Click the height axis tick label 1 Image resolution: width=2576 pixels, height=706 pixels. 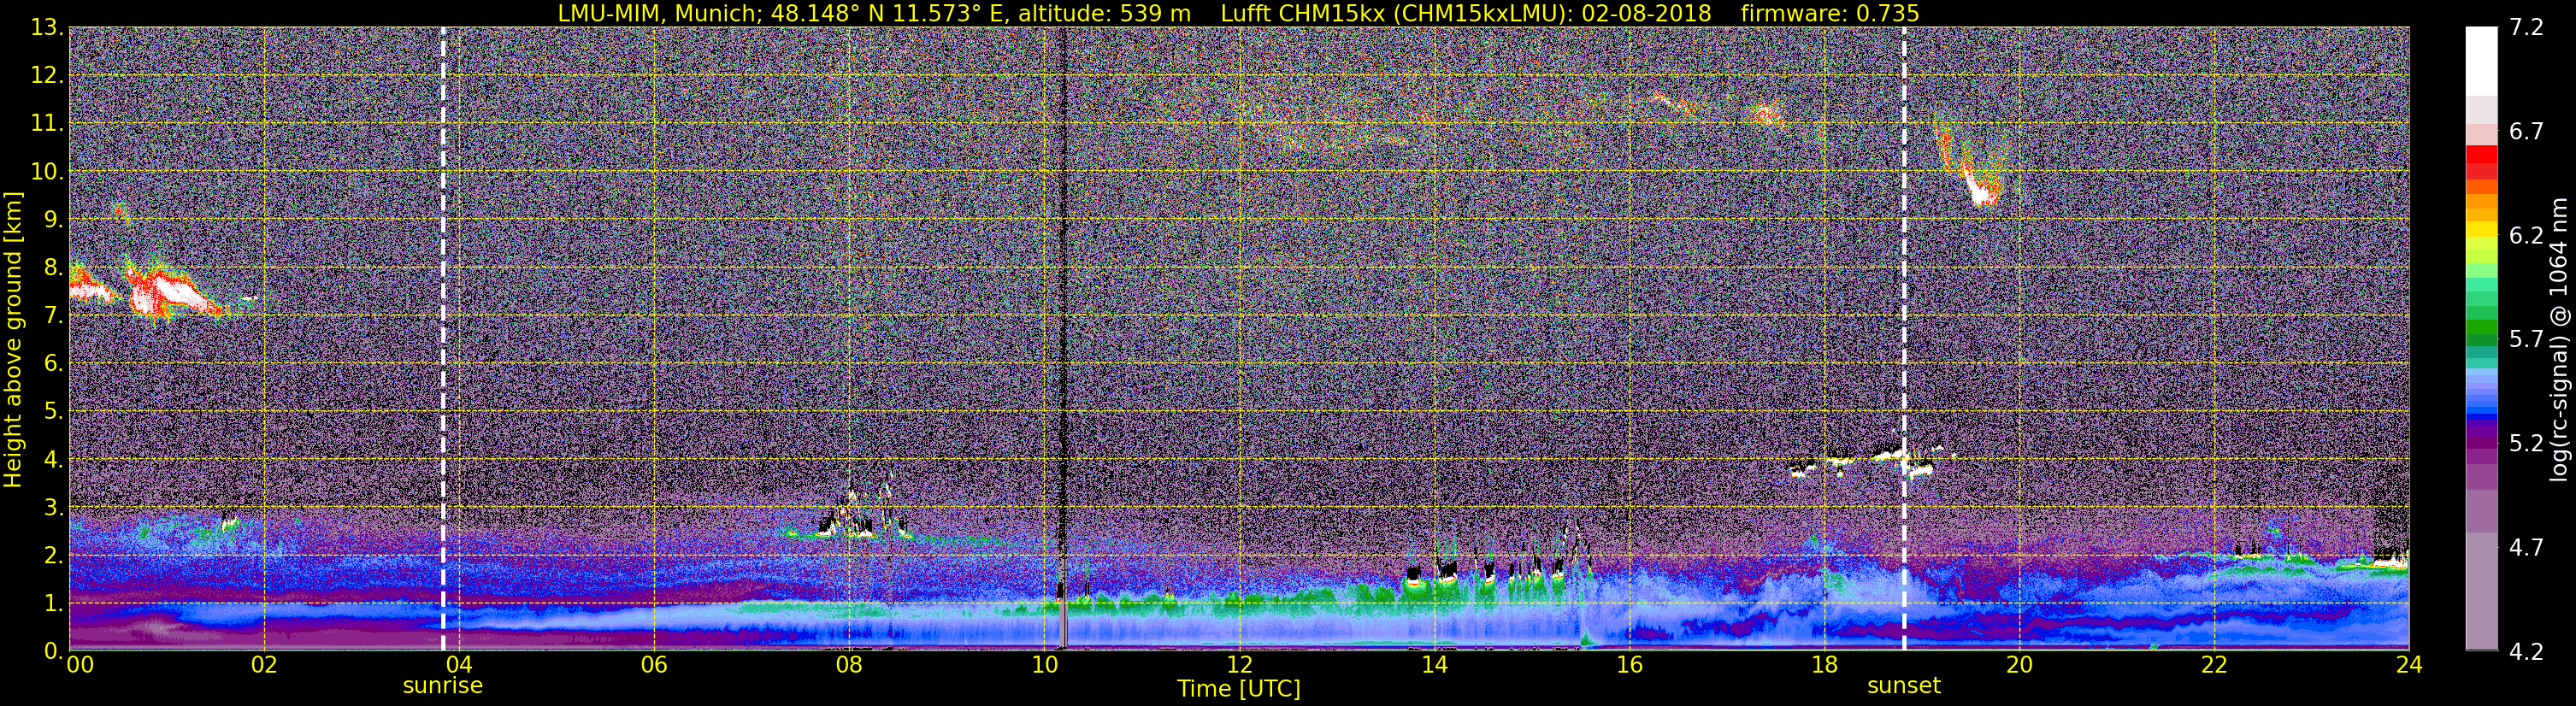coord(53,603)
